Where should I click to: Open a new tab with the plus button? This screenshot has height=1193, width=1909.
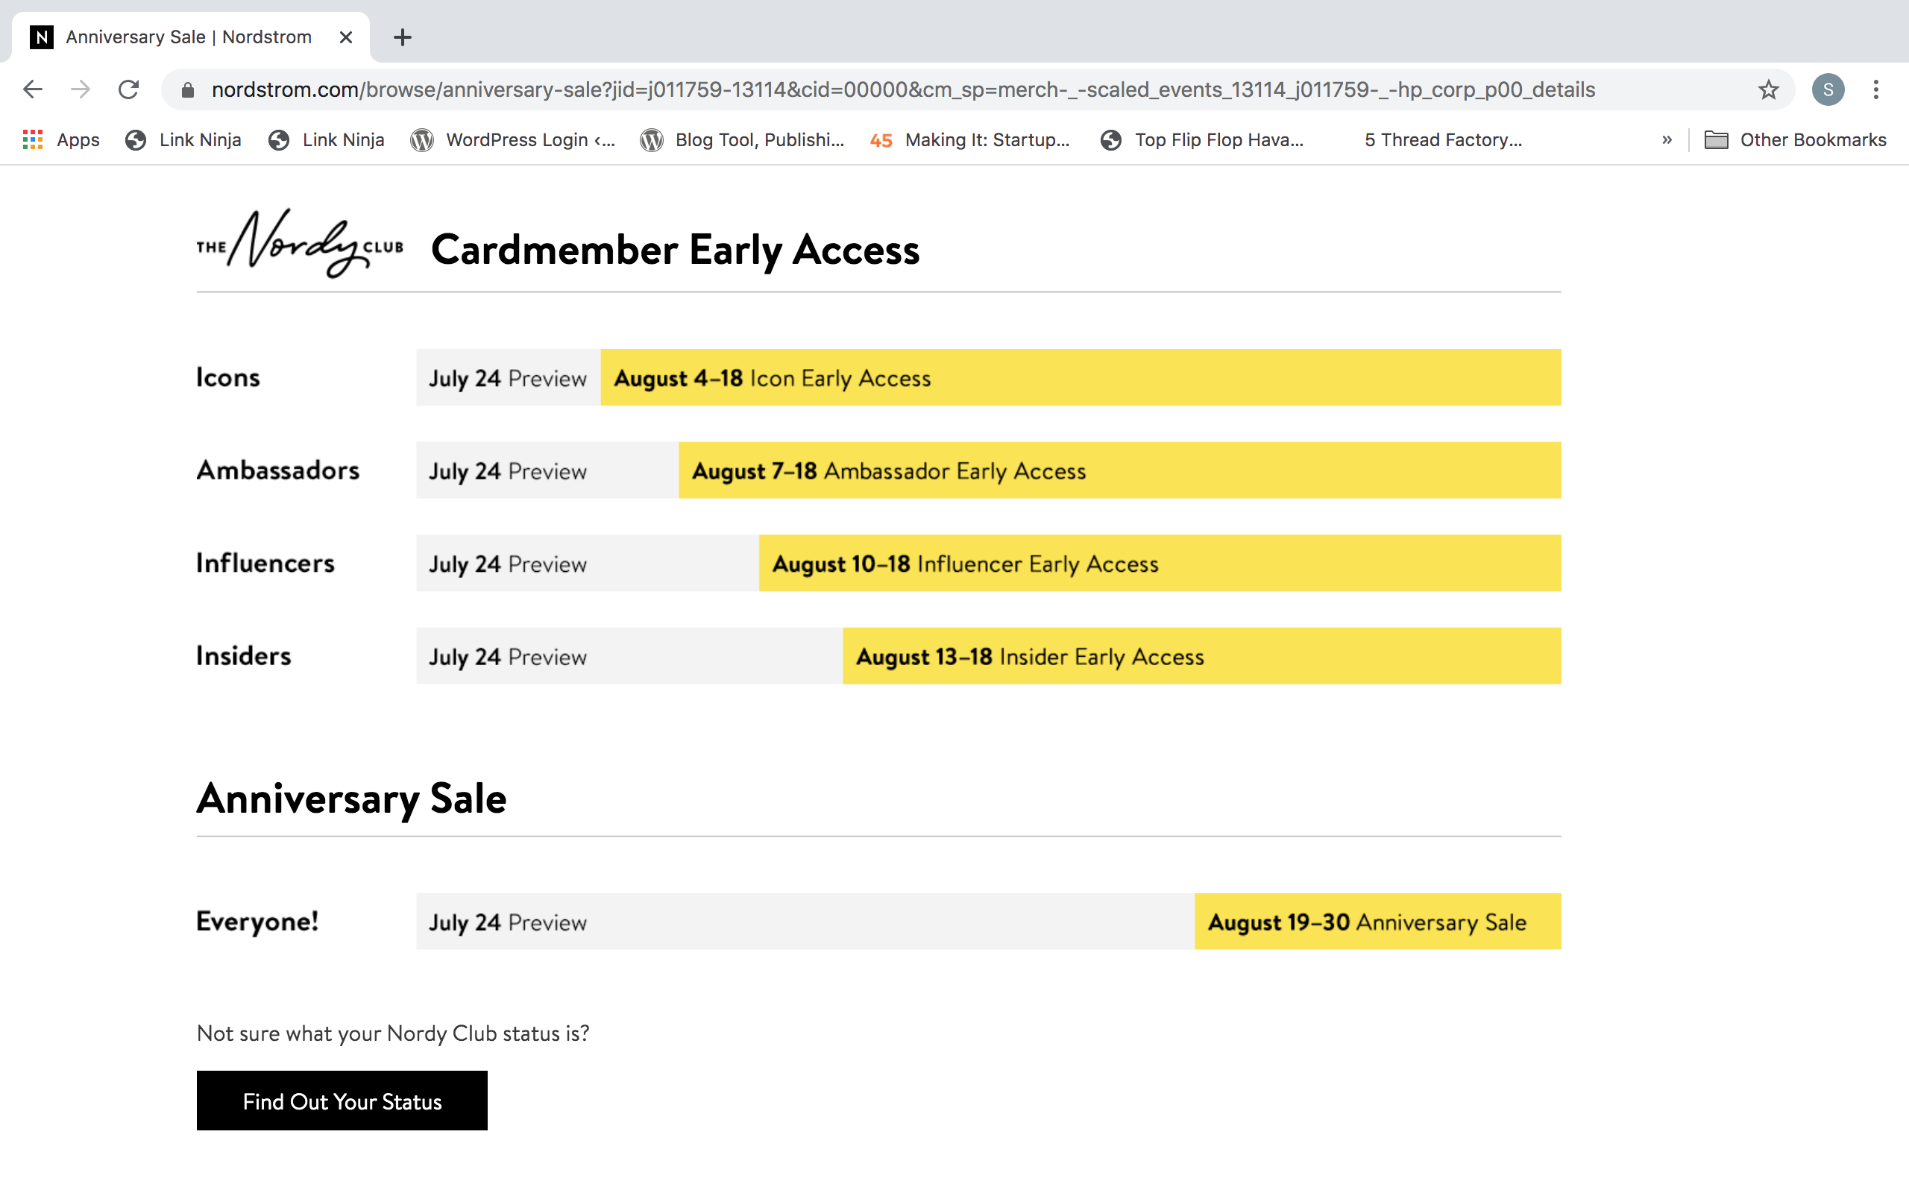click(x=403, y=37)
